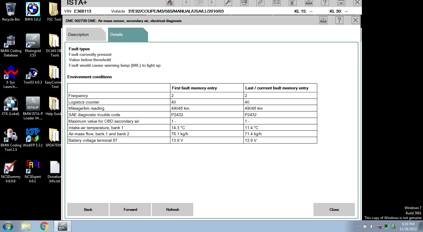The image size is (423, 232).
Task: Click the 'Value below threshold' text
Action: pos(90,60)
